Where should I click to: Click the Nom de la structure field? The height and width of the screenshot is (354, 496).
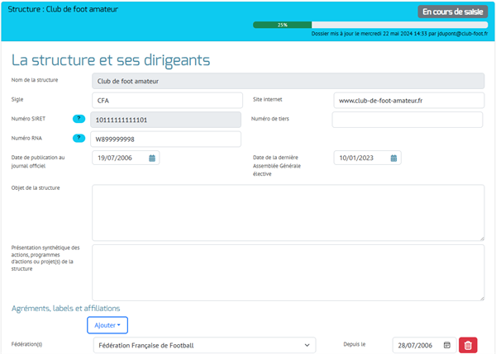coord(288,81)
